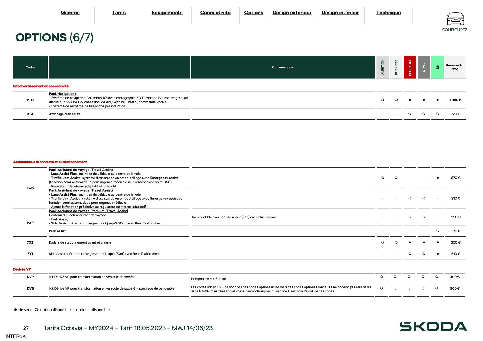The width and height of the screenshot is (483, 341).
Task: Click price 720 €
Action: [455, 114]
